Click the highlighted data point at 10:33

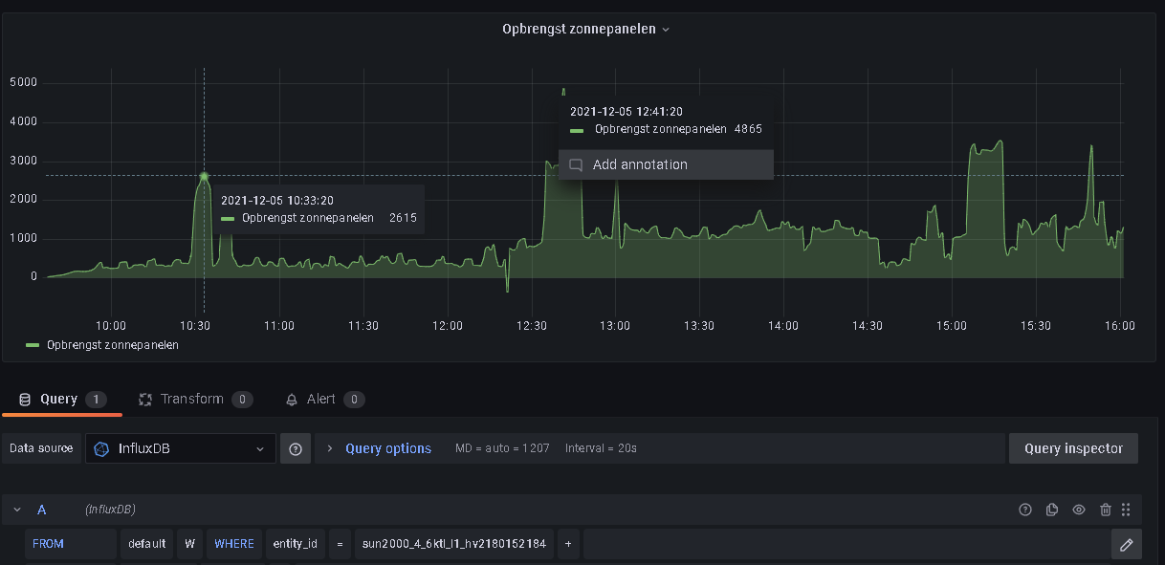point(204,176)
